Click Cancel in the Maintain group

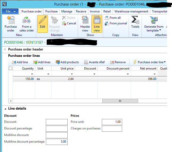click(69, 23)
